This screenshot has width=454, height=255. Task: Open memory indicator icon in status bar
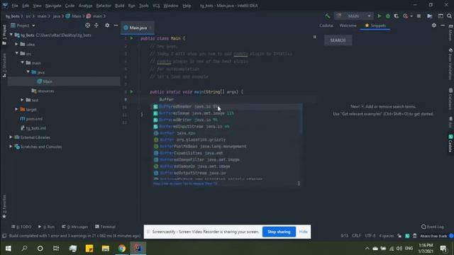(x=414, y=236)
